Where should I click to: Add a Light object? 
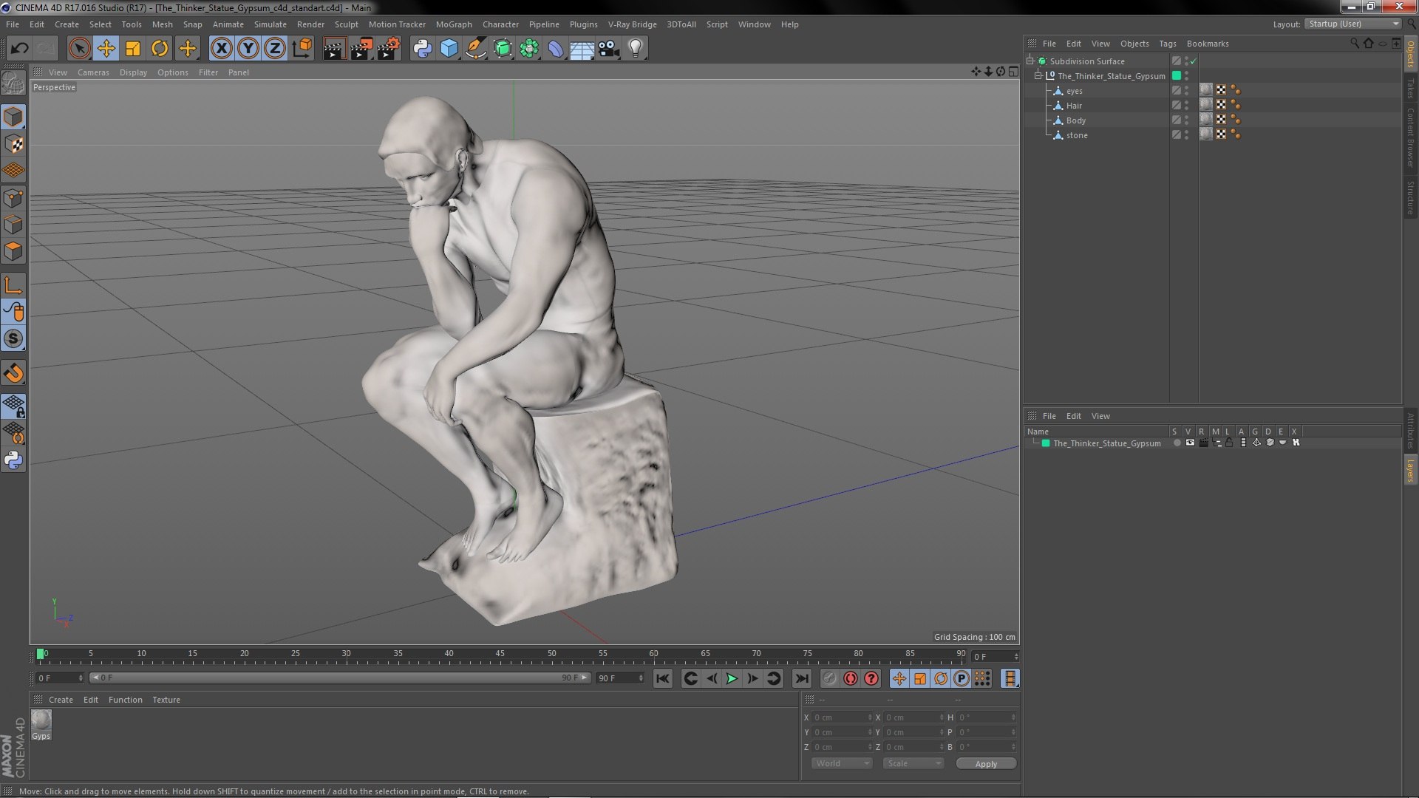click(636, 49)
